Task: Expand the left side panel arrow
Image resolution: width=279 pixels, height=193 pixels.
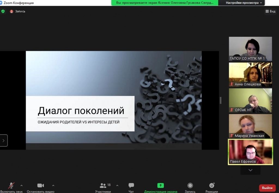Action: click(4, 141)
